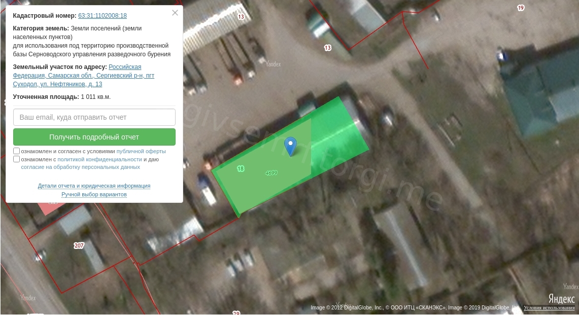The height and width of the screenshot is (315, 579).
Task: Click parcel marker 13 by the red boundary
Action: pyautogui.click(x=327, y=48)
